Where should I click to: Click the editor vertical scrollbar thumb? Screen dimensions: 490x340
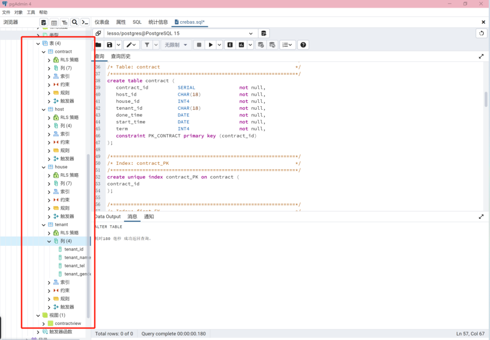(486, 99)
